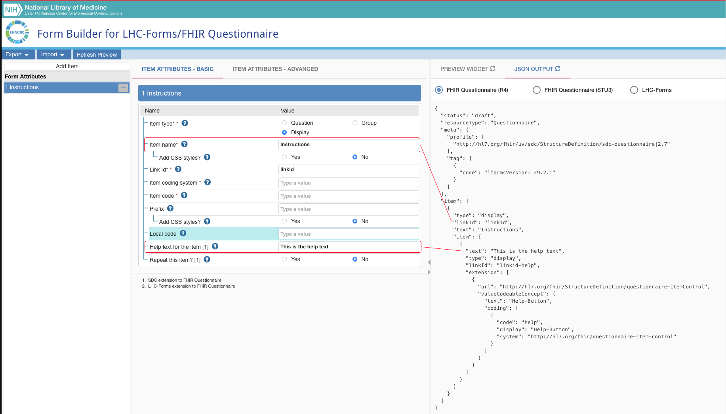The height and width of the screenshot is (414, 726).
Task: Select Question item type
Action: (x=284, y=123)
